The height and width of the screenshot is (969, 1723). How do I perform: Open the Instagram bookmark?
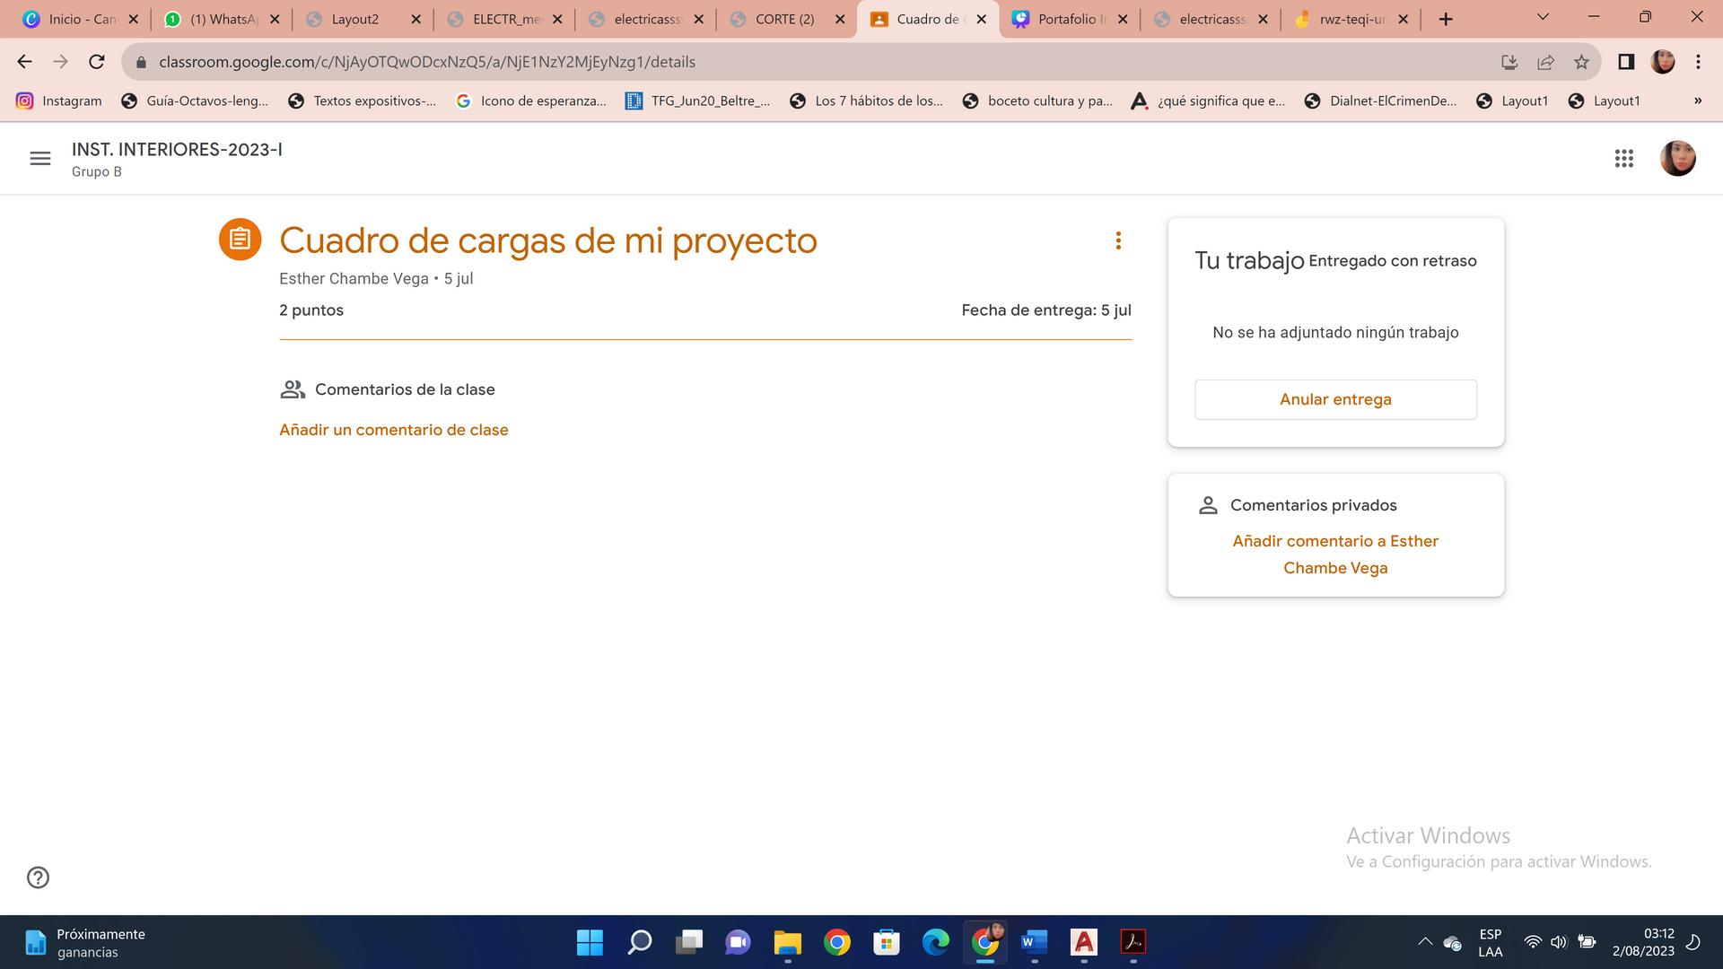[x=59, y=100]
